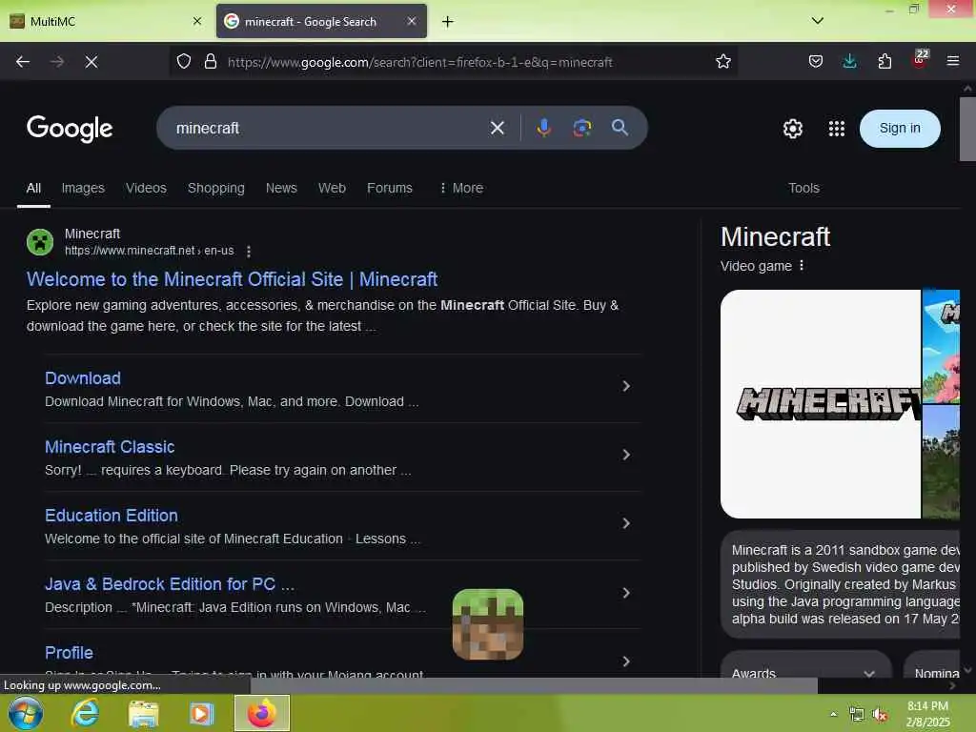Screen dimensions: 976x732
Task: Open Welcome to the Minecraft Official Site link
Action: click(232, 279)
